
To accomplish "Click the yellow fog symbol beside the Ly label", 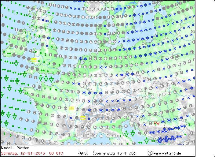I will tap(83, 118).
